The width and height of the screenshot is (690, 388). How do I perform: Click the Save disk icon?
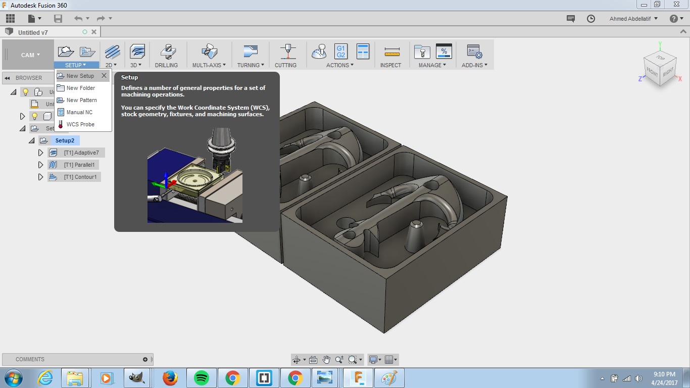click(58, 19)
